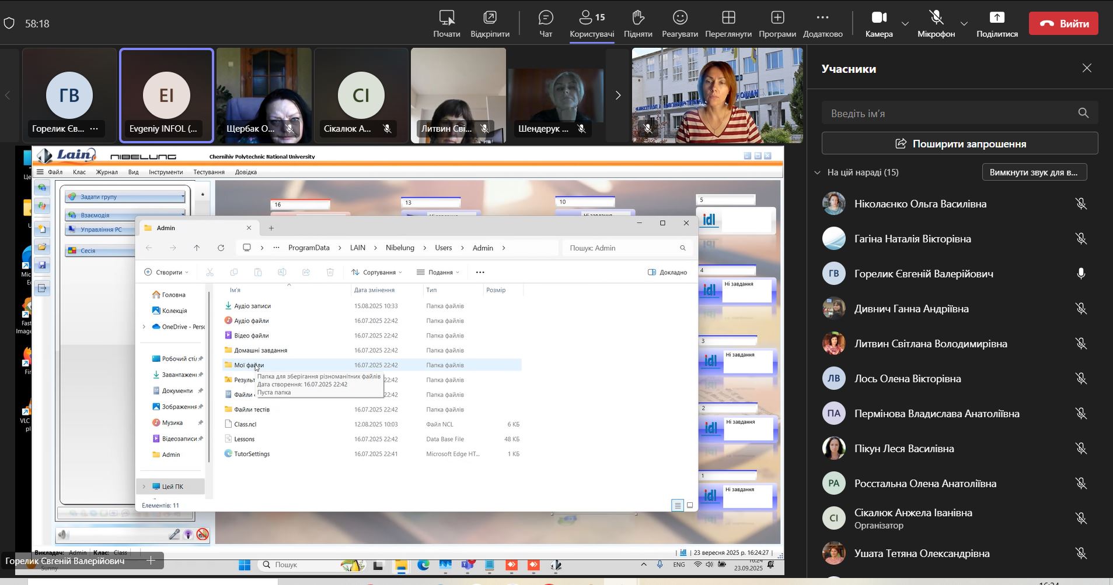1113x585 pixels.
Task: Open the Microphone options dropdown arrow
Action: [x=964, y=24]
